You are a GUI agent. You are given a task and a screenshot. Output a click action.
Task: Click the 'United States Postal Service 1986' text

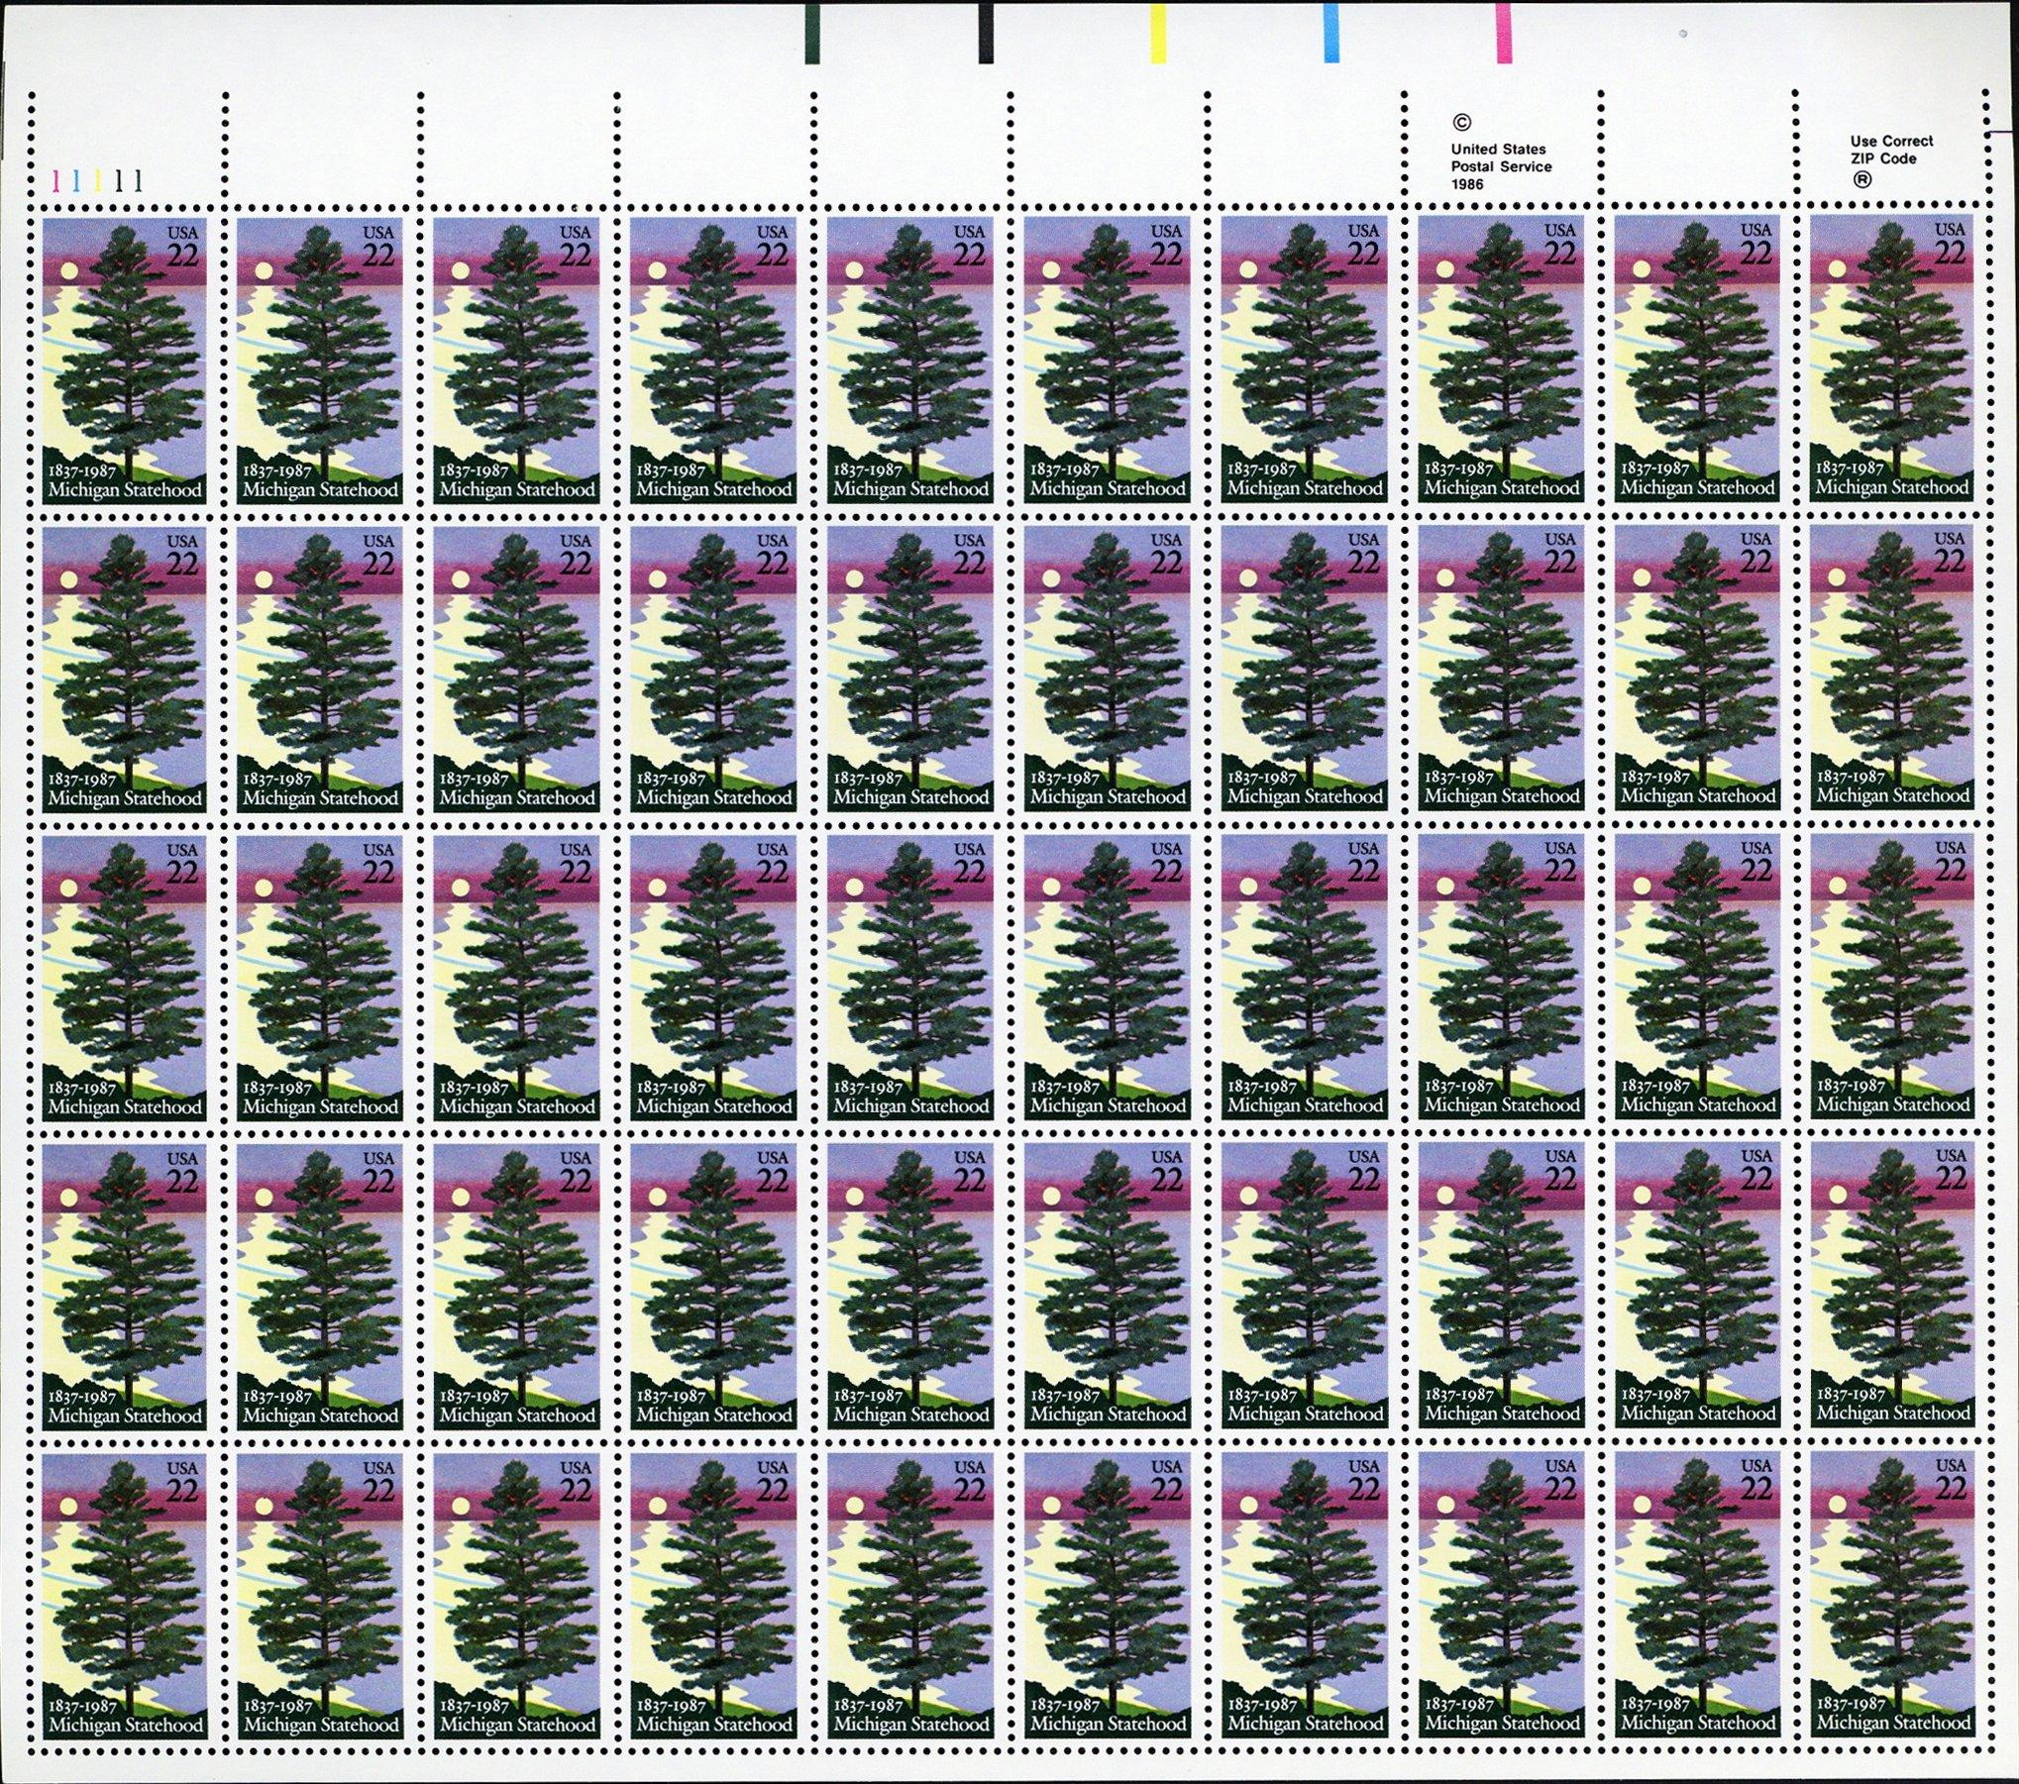coord(1500,166)
